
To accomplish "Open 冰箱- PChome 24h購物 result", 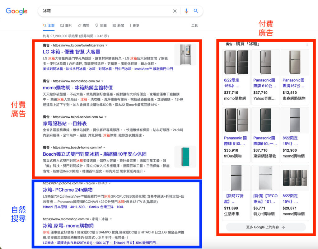I will pos(68,190).
